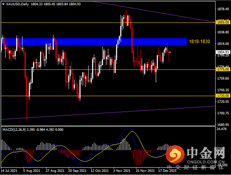Click the CNGOLD.COM.CN watermark link
The height and width of the screenshot is (175, 231).
pos(206,162)
